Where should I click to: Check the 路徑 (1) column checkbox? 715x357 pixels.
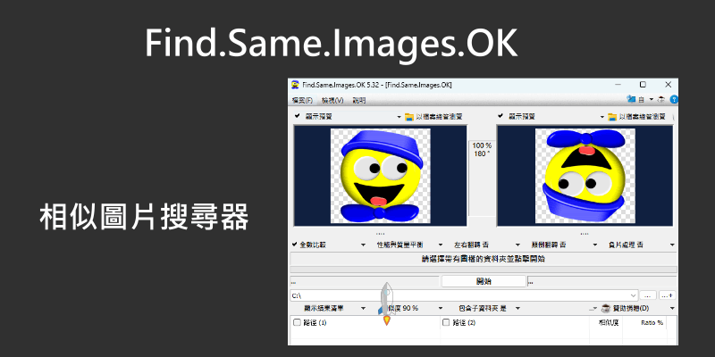click(297, 323)
